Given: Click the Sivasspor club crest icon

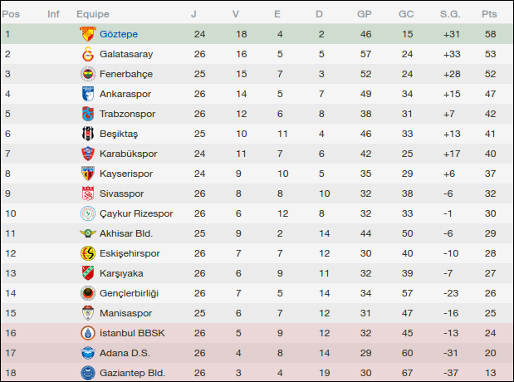Looking at the screenshot, I should (87, 193).
